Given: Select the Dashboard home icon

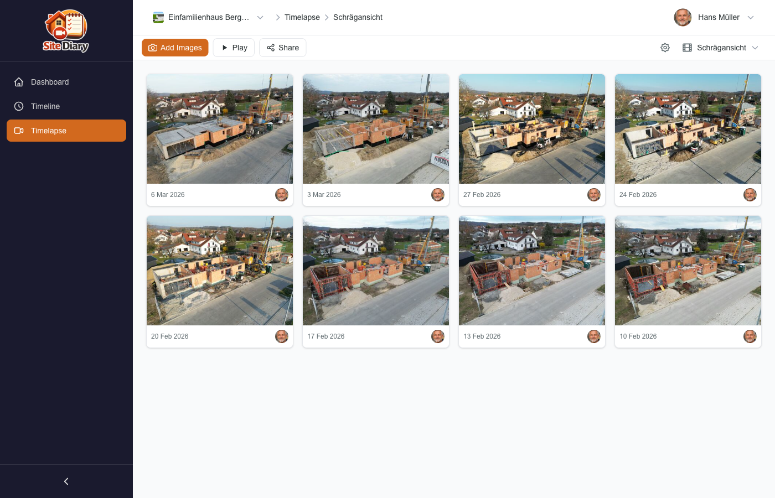Looking at the screenshot, I should (18, 82).
